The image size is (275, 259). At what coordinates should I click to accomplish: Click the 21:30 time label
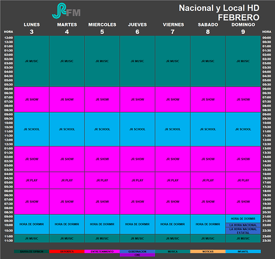coord(267,221)
